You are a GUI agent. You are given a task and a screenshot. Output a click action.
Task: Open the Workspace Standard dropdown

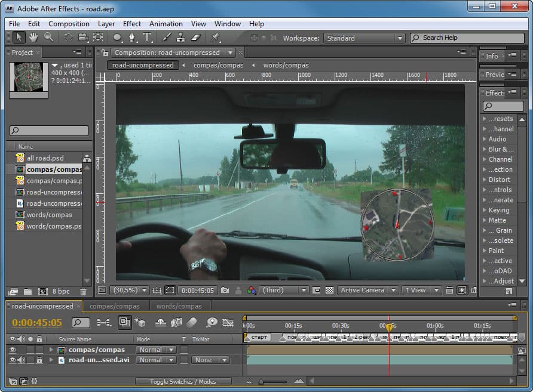[364, 38]
